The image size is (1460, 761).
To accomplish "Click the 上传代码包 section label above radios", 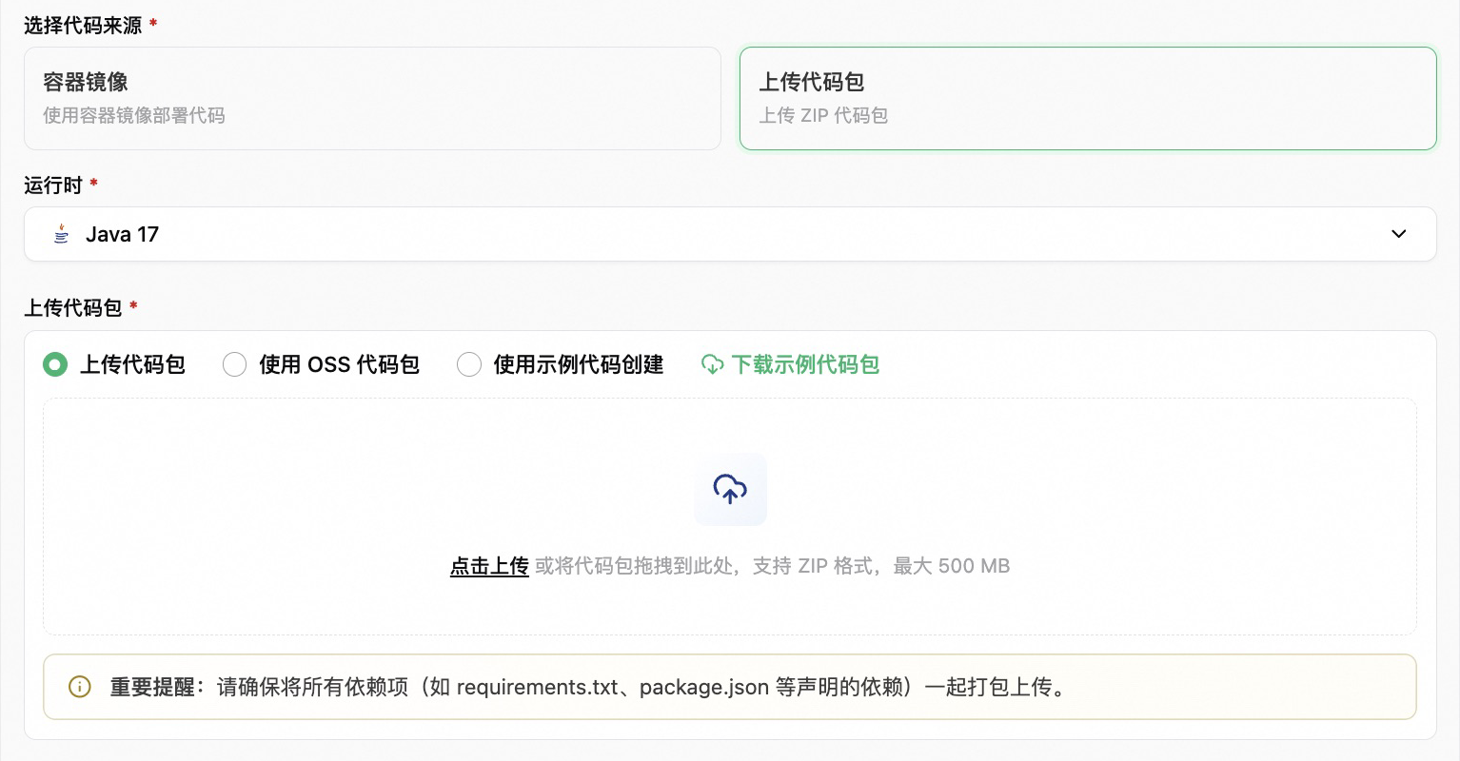I will click(x=73, y=308).
